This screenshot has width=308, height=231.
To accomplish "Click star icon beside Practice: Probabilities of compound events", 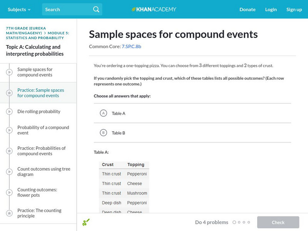I will [x=9, y=151].
